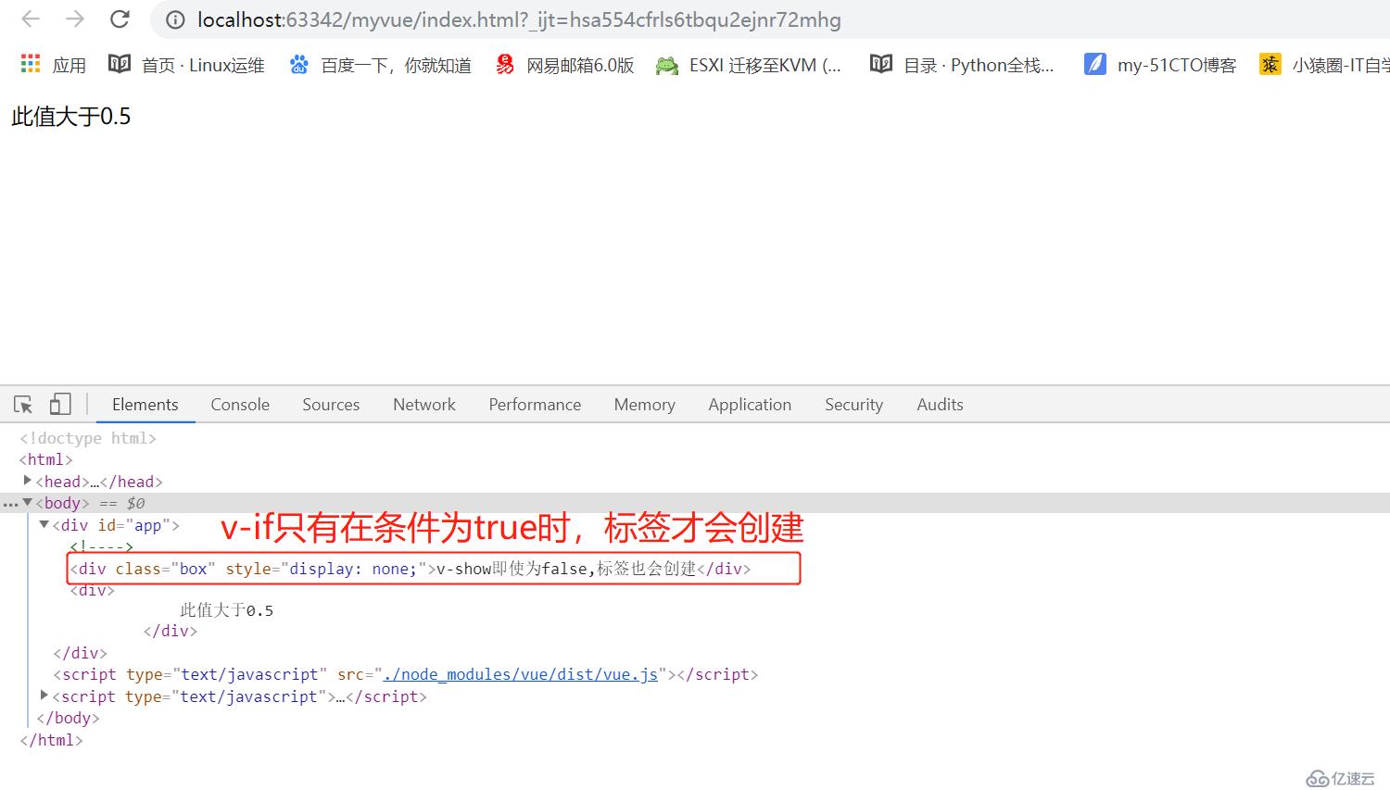Go forward to the next page

click(x=75, y=19)
